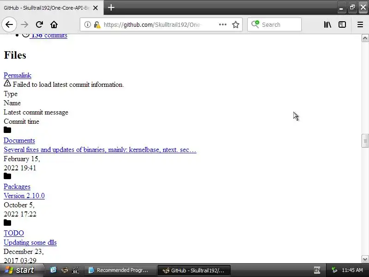This screenshot has width=369, height=277.
Task: Click the Files heading
Action: pyautogui.click(x=15, y=55)
